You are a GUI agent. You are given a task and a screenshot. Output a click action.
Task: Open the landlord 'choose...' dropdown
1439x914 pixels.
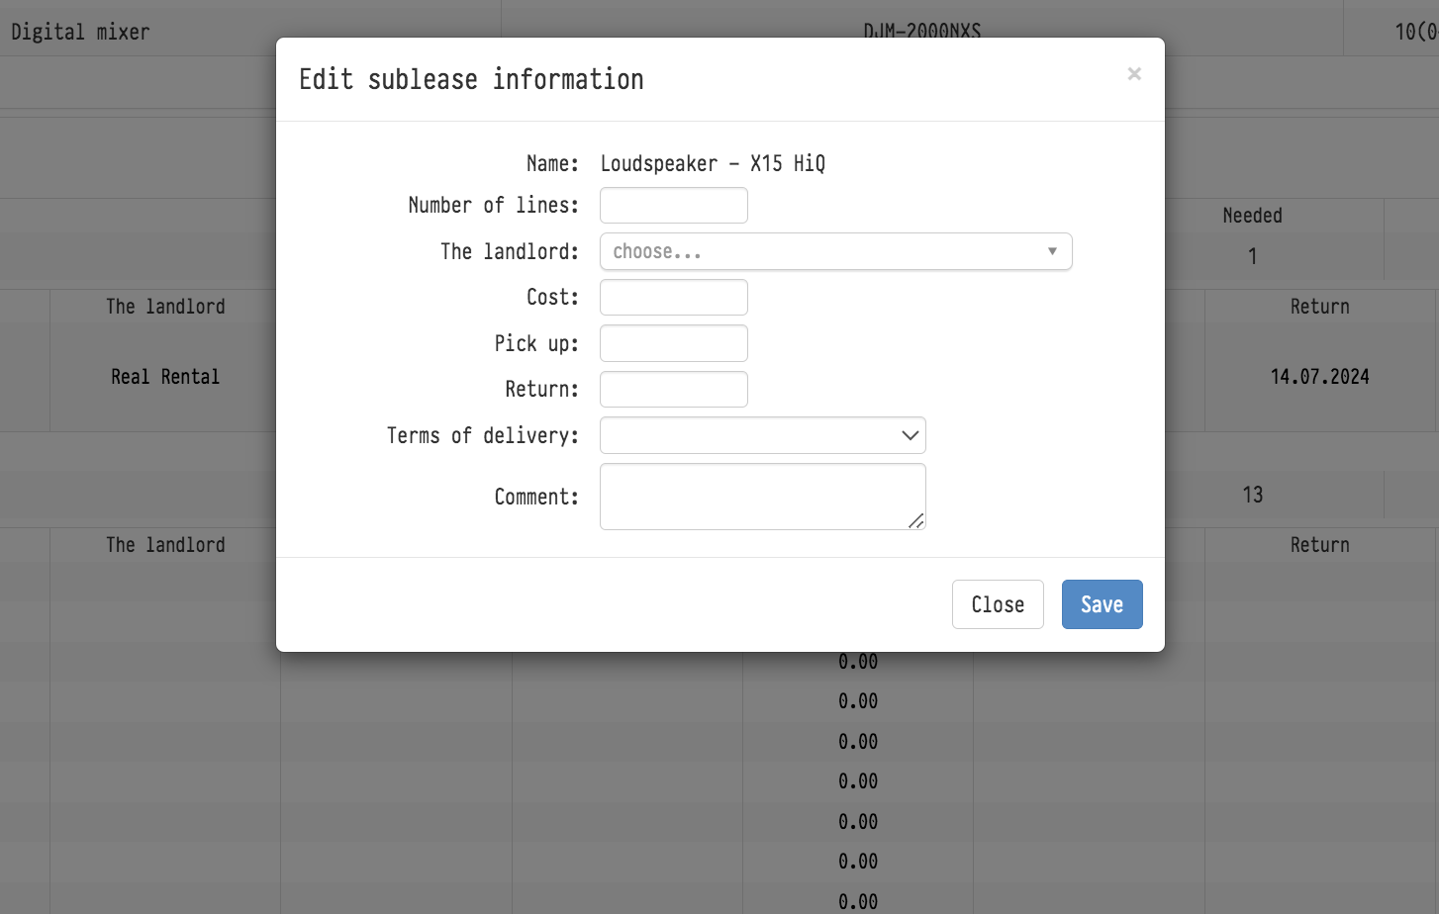(x=835, y=251)
